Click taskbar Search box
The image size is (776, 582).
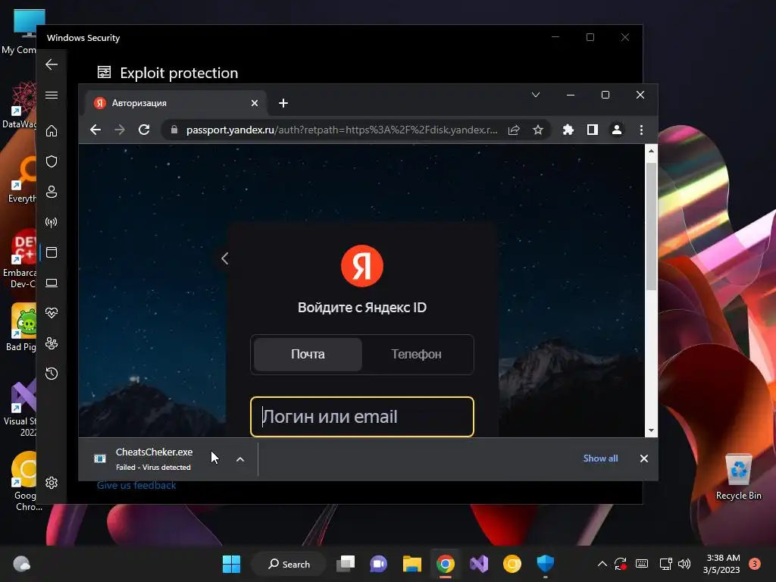pyautogui.click(x=289, y=564)
